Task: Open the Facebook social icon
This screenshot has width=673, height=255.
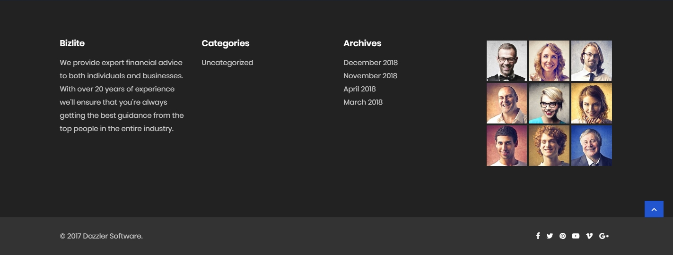Action: pyautogui.click(x=538, y=236)
